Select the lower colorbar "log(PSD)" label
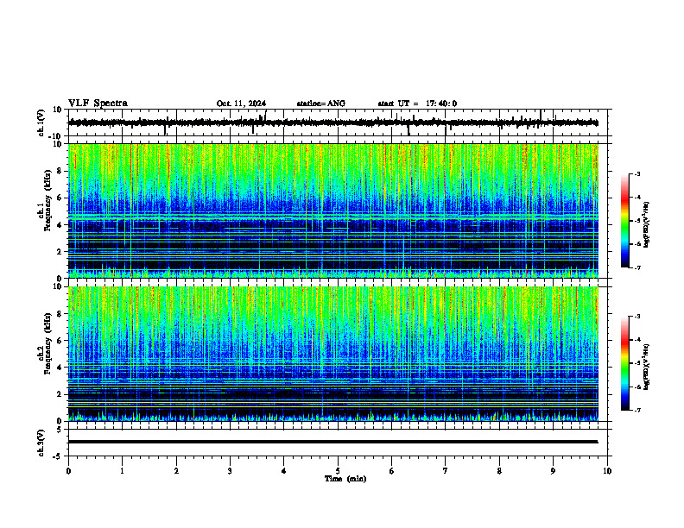 tap(648, 367)
